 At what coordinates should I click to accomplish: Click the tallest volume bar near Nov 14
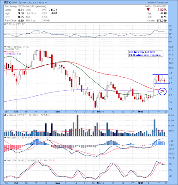point(77,125)
